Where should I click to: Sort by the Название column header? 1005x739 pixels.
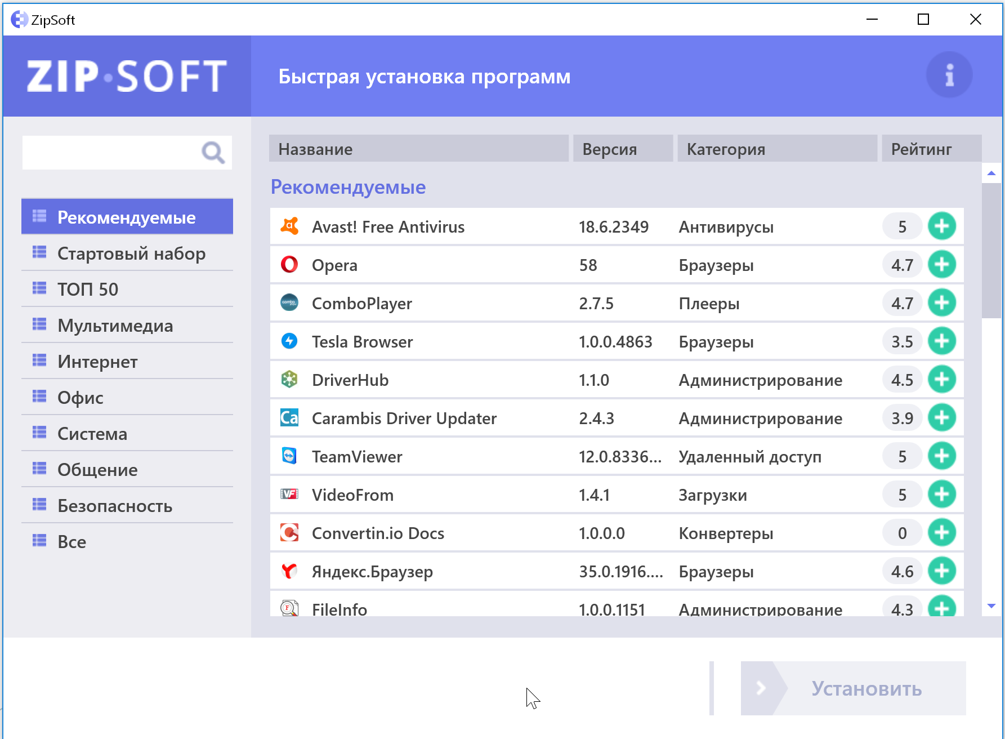pos(419,149)
